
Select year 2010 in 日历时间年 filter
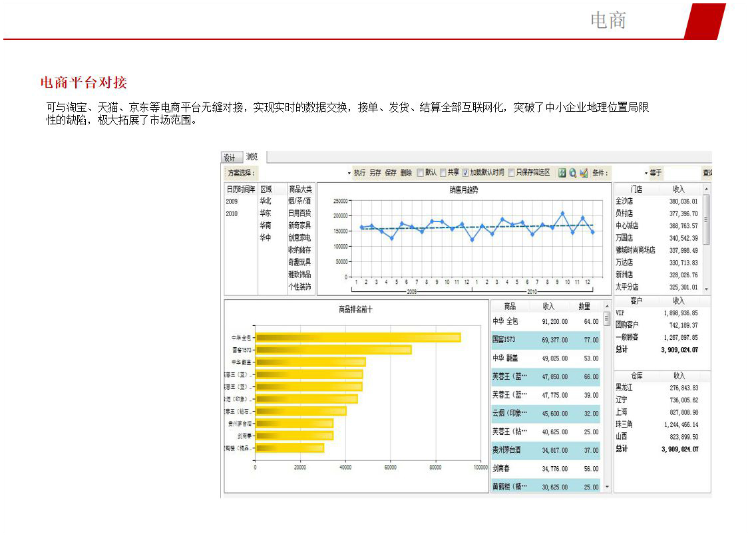[x=232, y=213]
